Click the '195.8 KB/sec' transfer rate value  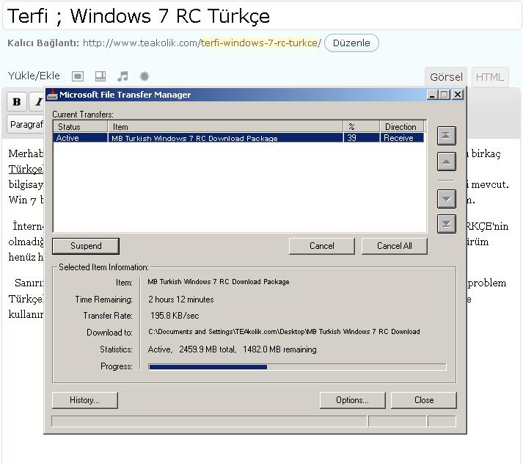[x=175, y=316]
